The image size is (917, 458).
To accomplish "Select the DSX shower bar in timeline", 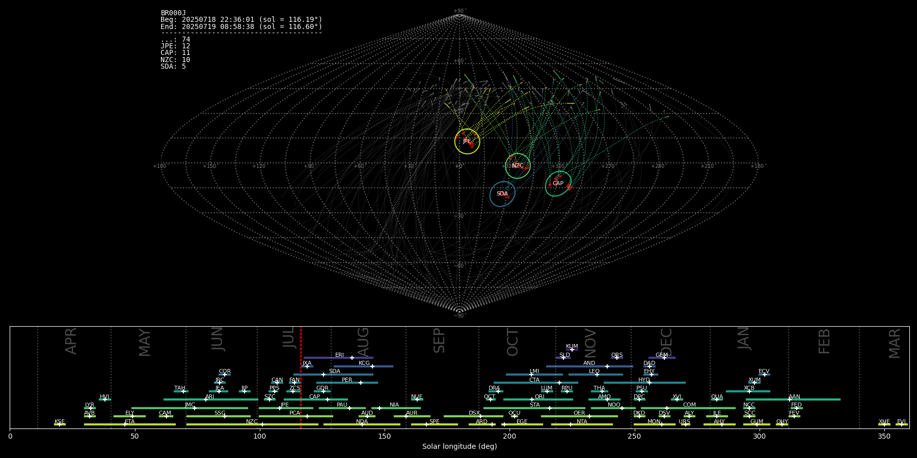I will [x=473, y=416].
